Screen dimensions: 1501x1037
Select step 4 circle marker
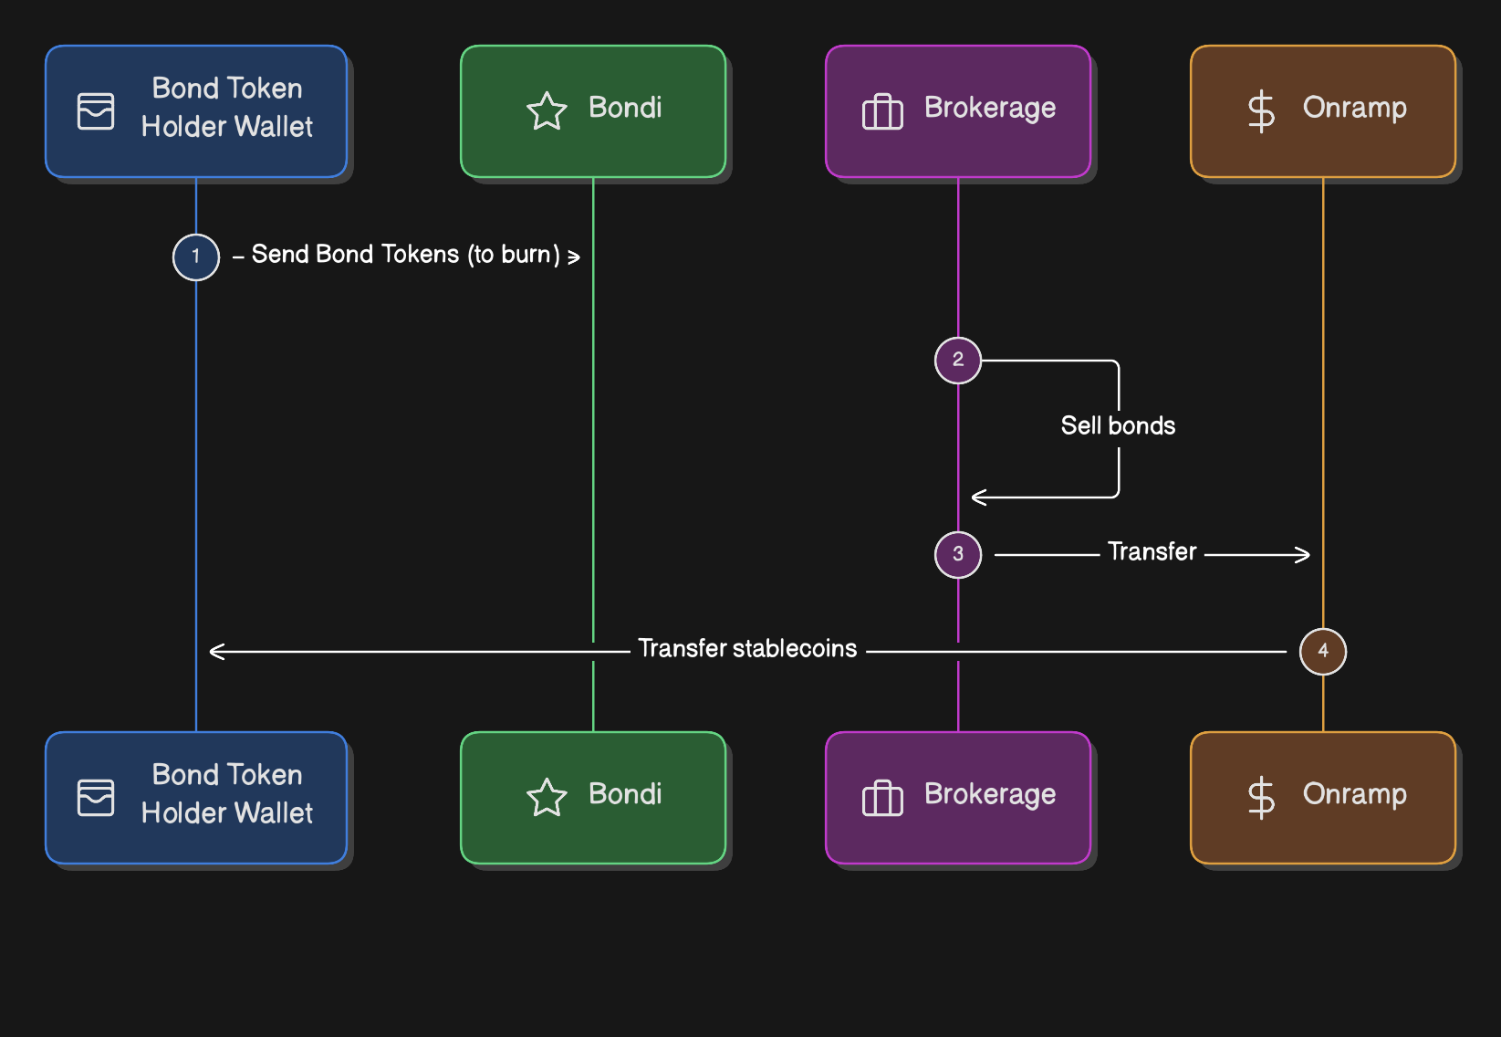click(1323, 651)
